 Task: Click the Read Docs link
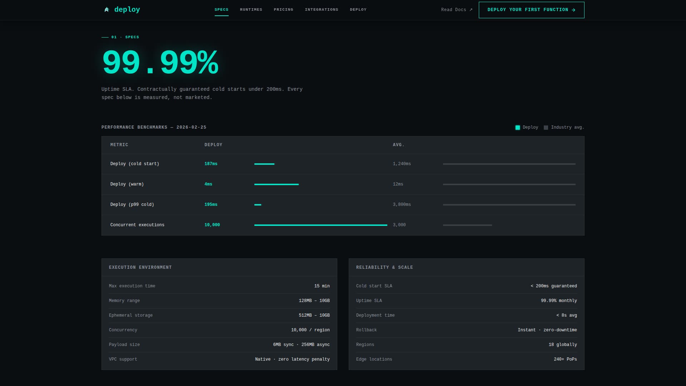(454, 10)
